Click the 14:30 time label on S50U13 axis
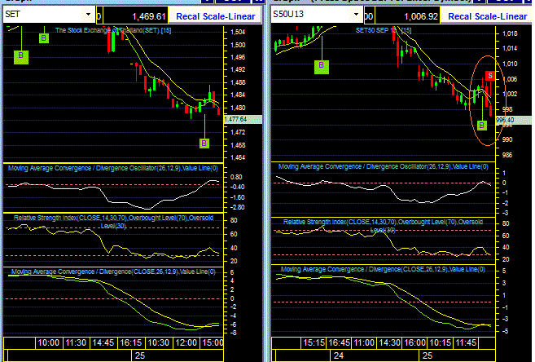Screen dimensions: 535x362 [390, 342]
